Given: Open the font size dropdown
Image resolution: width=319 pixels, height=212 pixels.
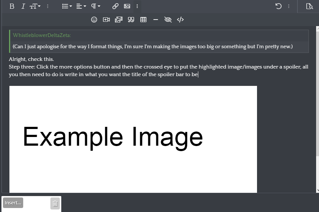Looking at the screenshot, I should [x=35, y=6].
